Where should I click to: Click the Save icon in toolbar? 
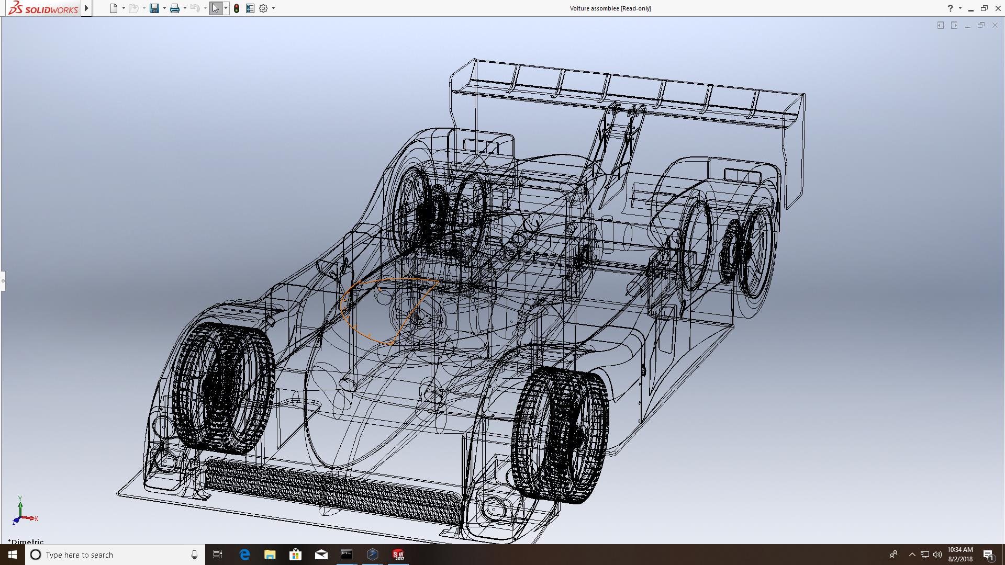(x=154, y=8)
